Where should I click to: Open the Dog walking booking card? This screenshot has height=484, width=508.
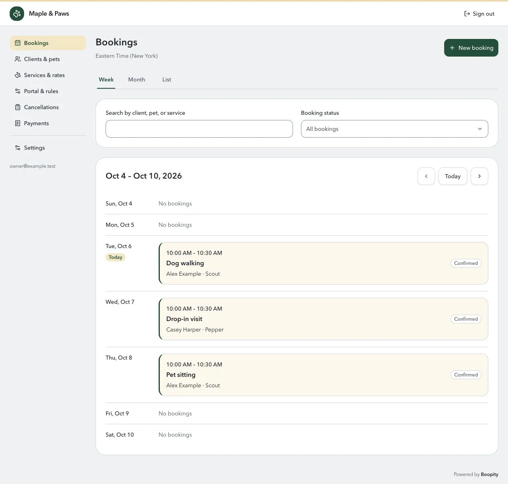coord(323,263)
